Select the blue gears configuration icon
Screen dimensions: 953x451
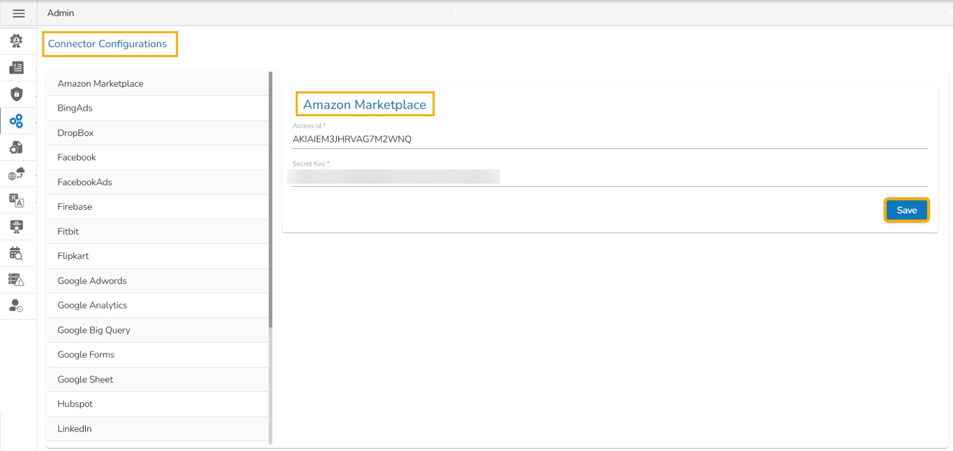click(x=17, y=121)
